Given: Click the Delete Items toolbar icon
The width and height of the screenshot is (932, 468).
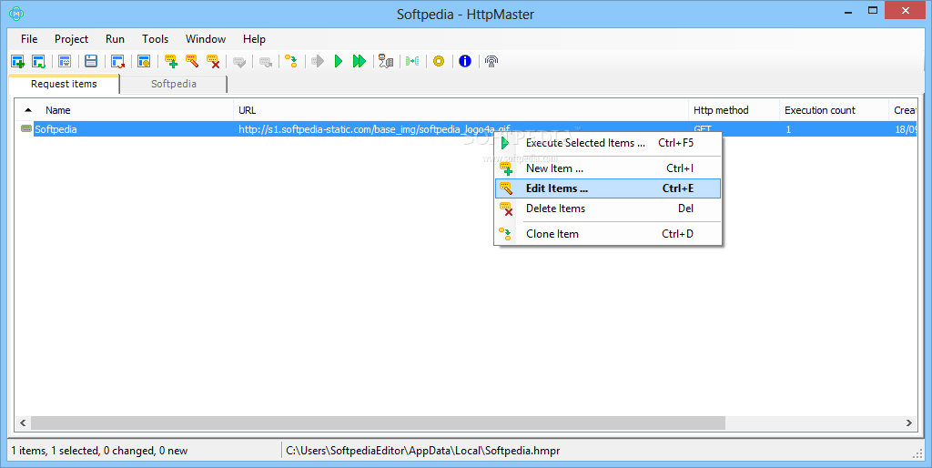Looking at the screenshot, I should (x=213, y=61).
